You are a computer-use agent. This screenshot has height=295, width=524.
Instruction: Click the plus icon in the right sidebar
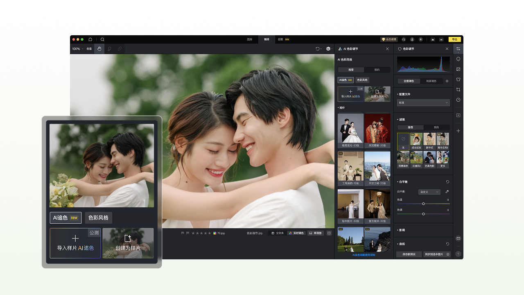(x=458, y=132)
